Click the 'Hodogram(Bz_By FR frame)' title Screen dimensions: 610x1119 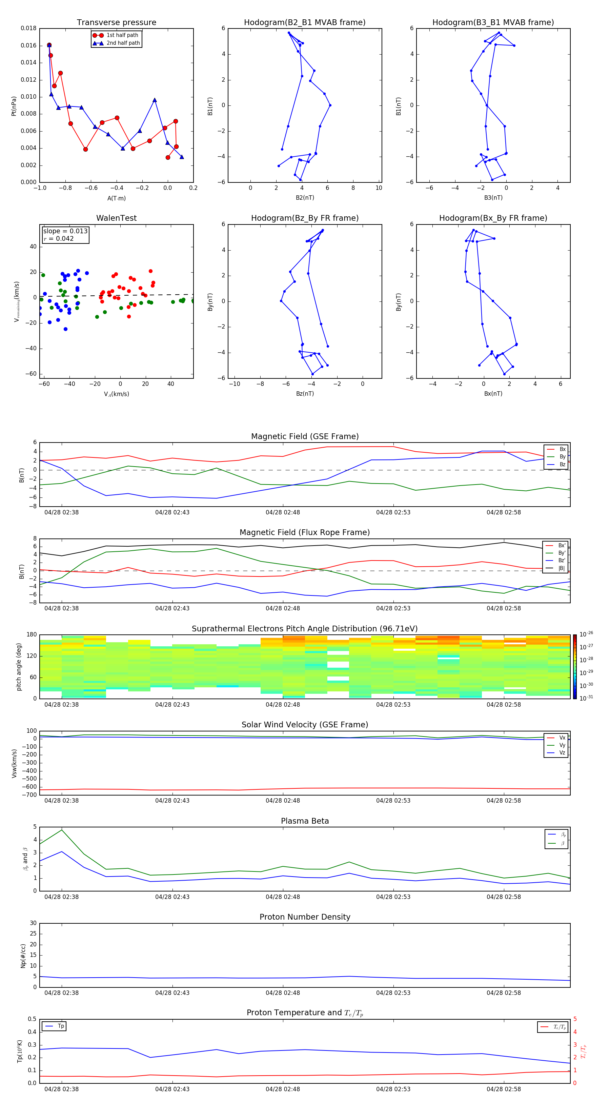(x=305, y=218)
